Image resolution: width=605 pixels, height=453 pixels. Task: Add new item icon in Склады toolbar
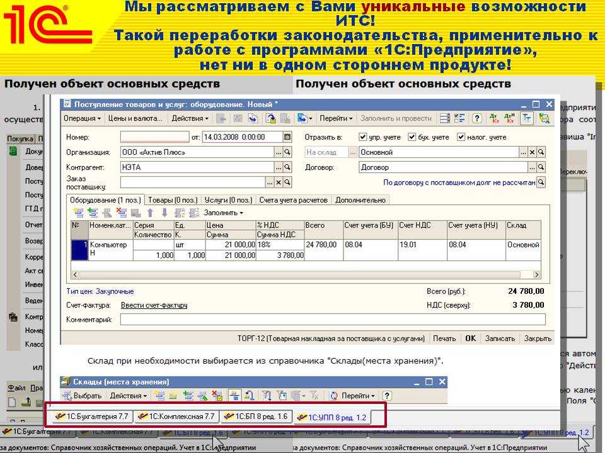159,396
